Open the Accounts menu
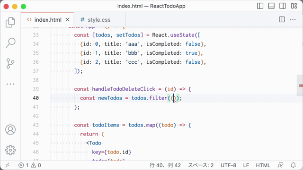 point(10,129)
